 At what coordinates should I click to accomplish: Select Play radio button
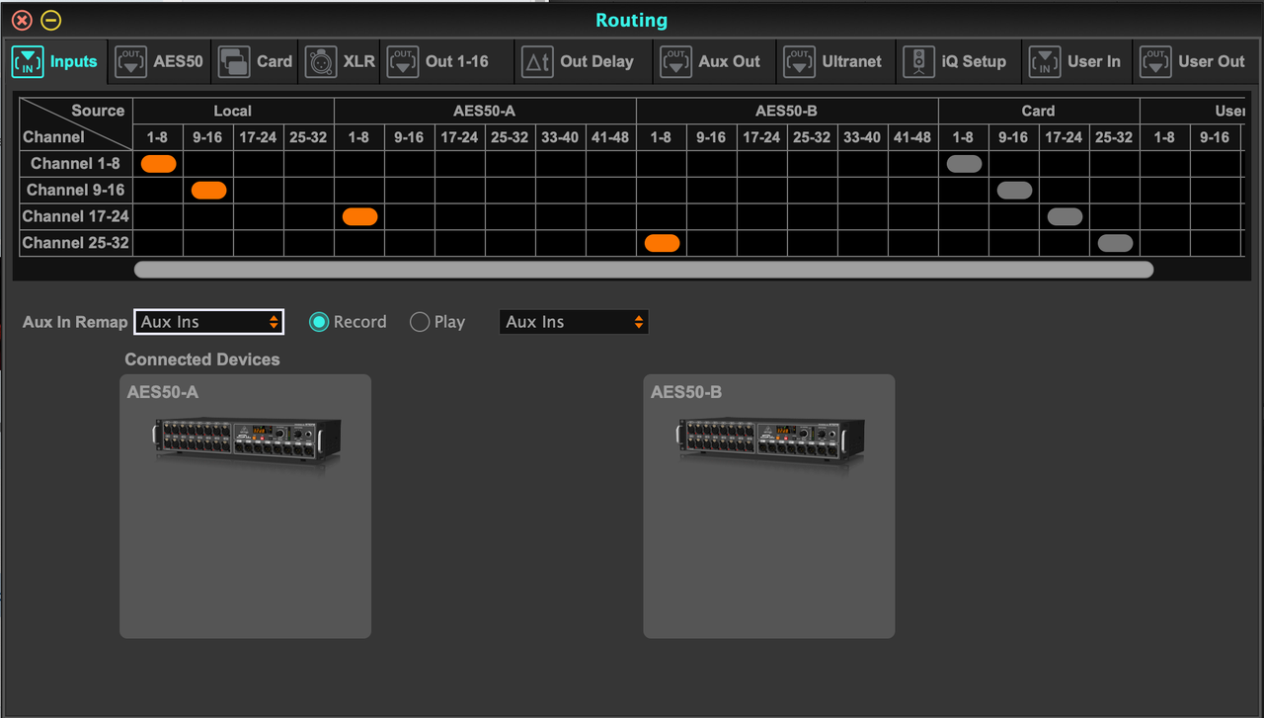420,322
